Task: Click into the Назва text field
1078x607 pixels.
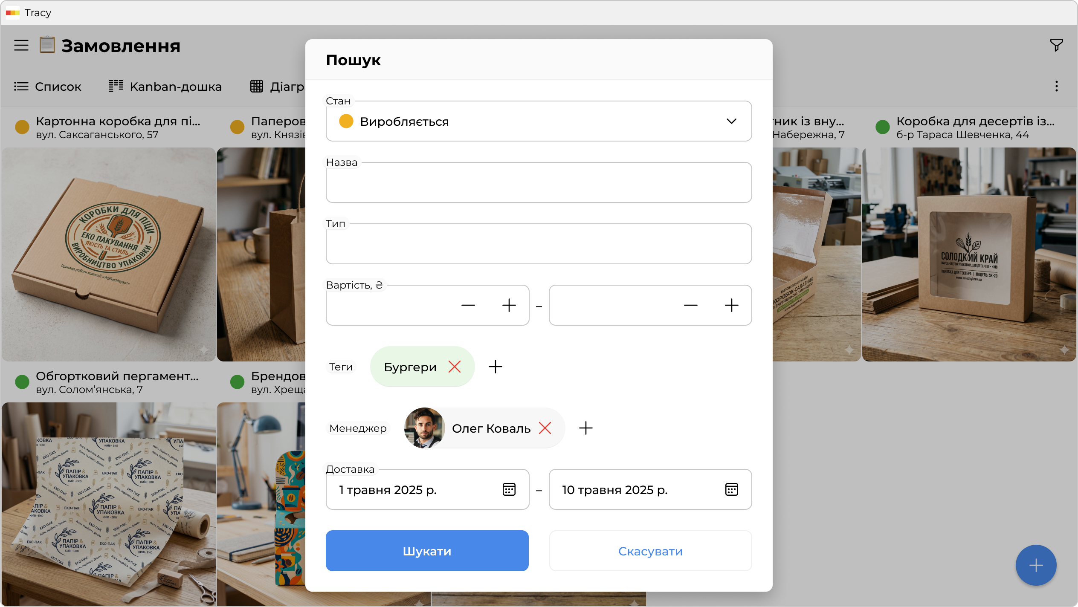Action: (538, 182)
